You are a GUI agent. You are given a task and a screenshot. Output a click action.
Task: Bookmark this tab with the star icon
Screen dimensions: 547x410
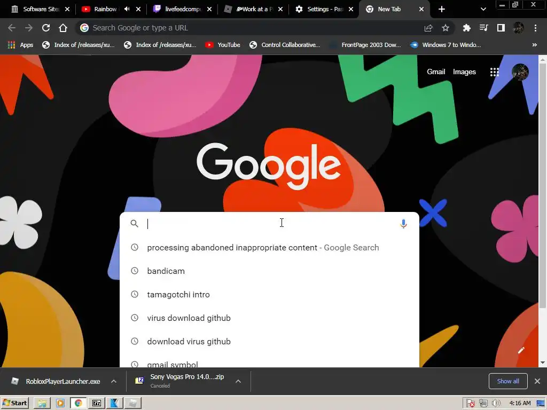tap(446, 28)
